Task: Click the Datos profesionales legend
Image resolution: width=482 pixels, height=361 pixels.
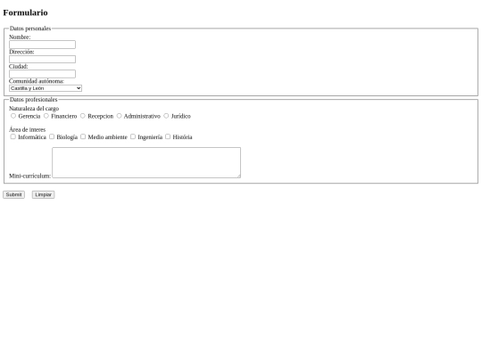Action: pos(34,100)
